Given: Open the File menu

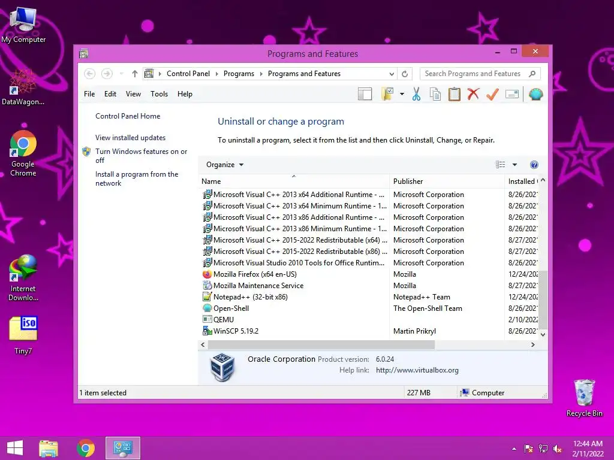Looking at the screenshot, I should 89,94.
